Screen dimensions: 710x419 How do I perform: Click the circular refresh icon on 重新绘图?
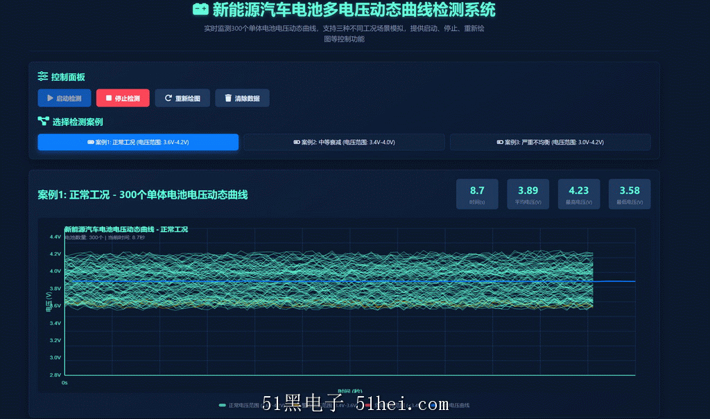168,98
